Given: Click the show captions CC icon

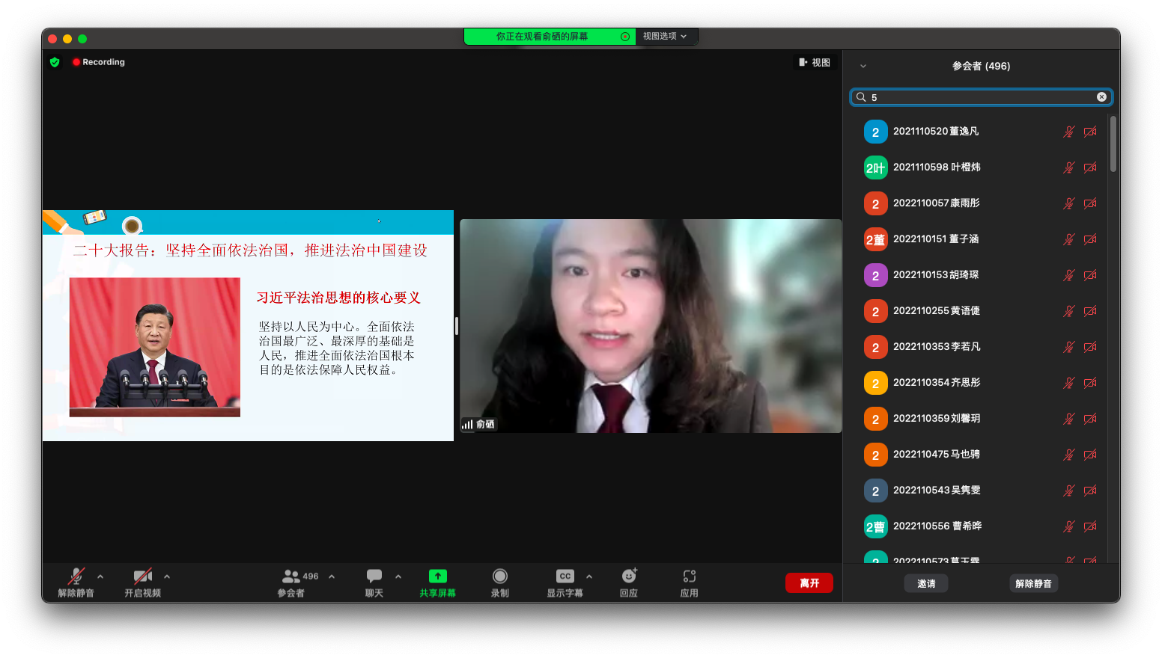Looking at the screenshot, I should [x=565, y=576].
